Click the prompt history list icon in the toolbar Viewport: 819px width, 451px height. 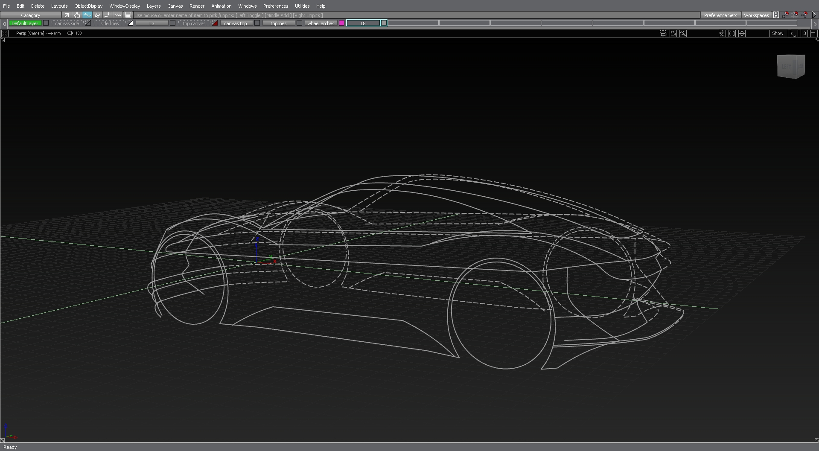(x=128, y=15)
